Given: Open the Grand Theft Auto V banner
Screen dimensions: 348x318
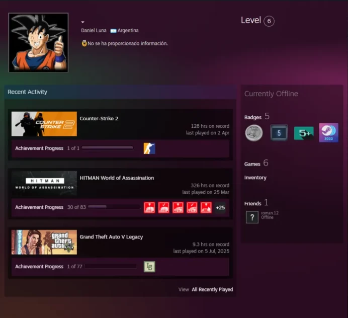Looking at the screenshot, I should [x=44, y=242].
